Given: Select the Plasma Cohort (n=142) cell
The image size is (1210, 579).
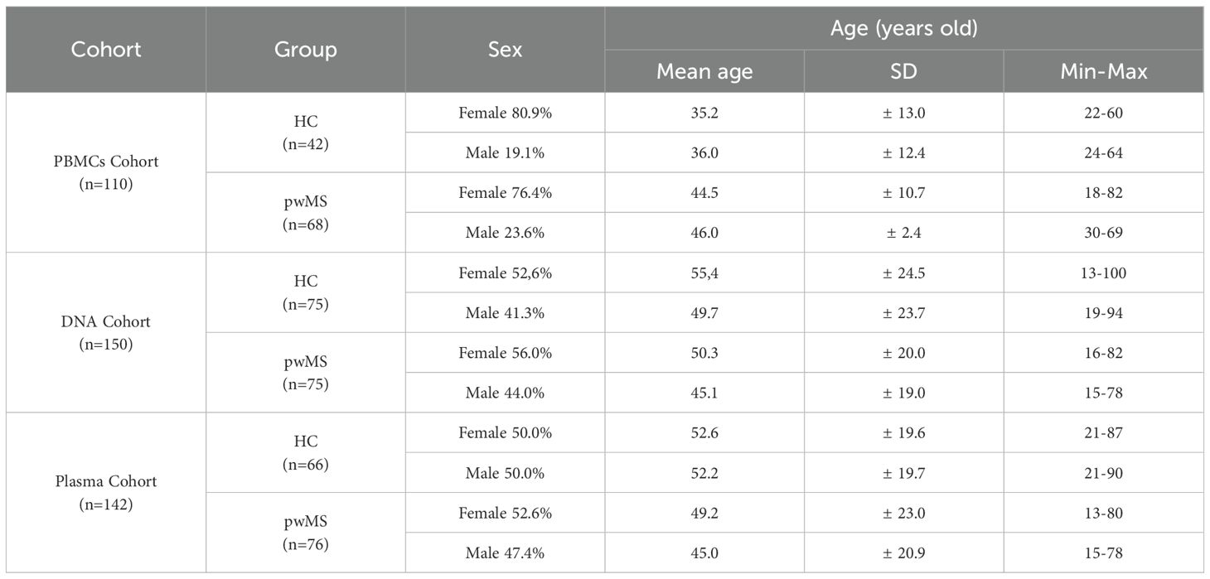Looking at the screenshot, I should pos(106,492).
